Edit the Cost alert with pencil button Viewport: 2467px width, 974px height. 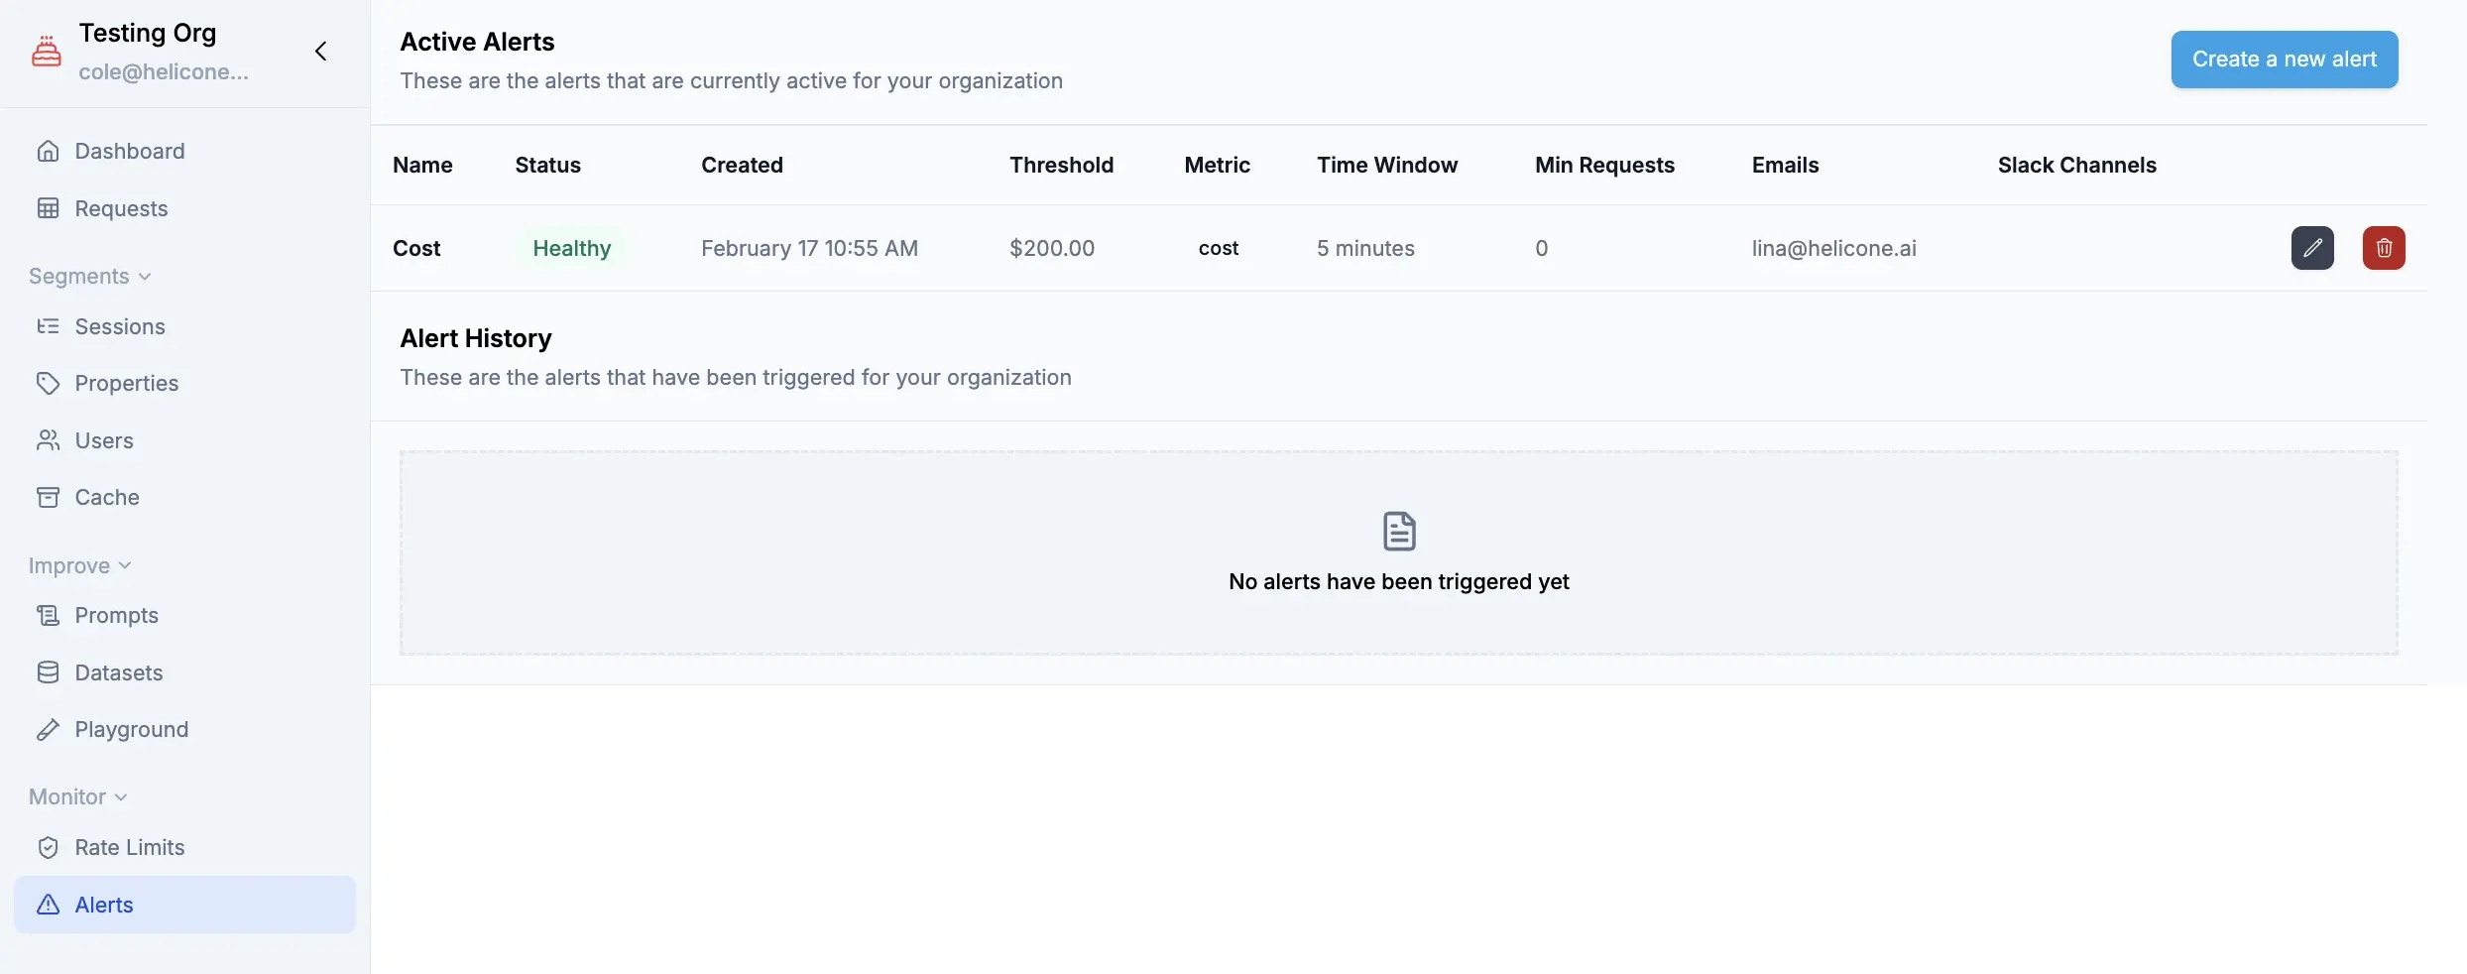[2312, 248]
